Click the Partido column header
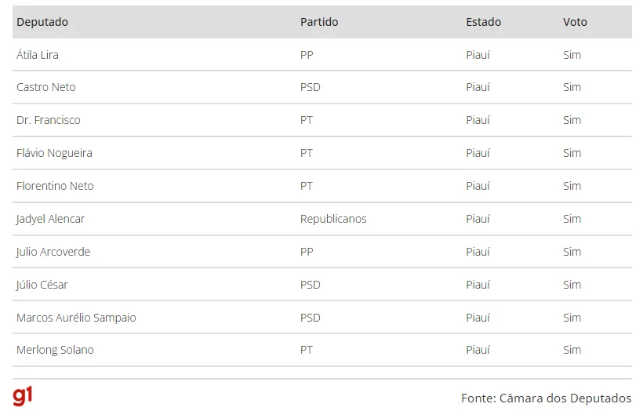 click(319, 22)
